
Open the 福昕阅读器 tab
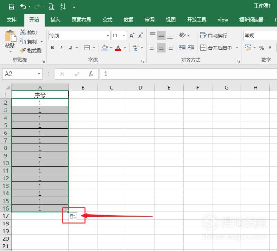coord(251,20)
